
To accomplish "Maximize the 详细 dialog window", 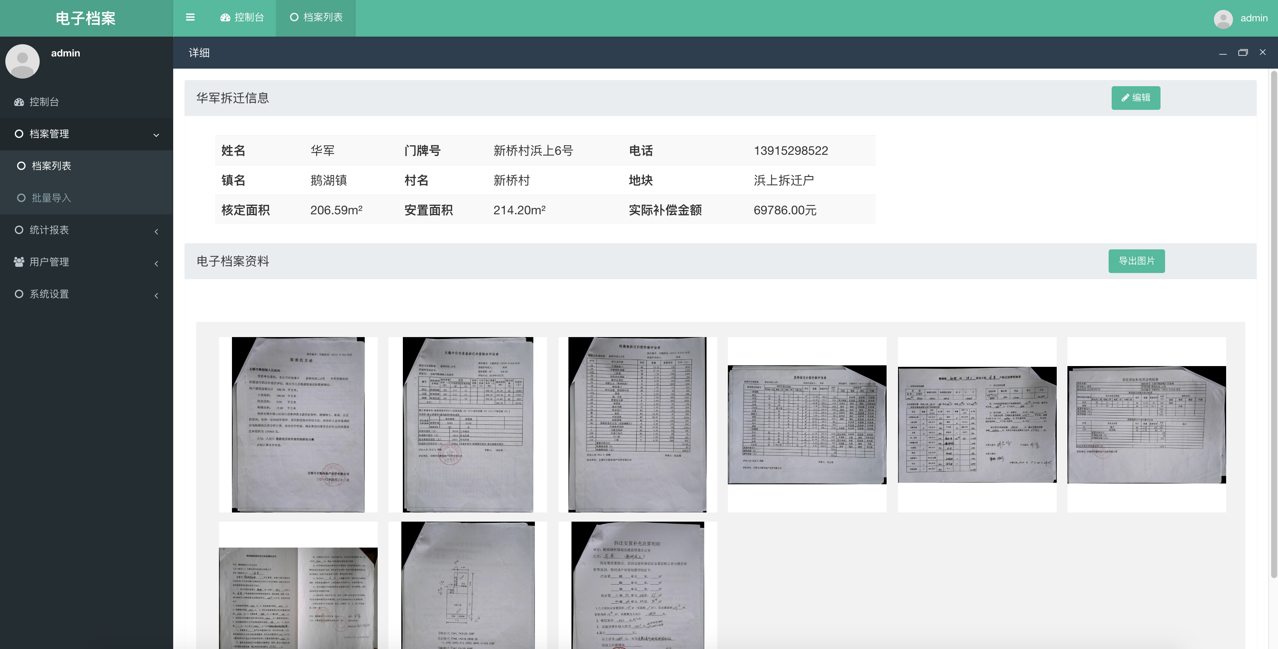I will tap(1243, 53).
